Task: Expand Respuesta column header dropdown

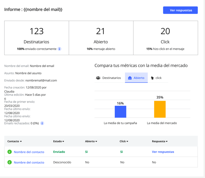Action: pos(167,141)
